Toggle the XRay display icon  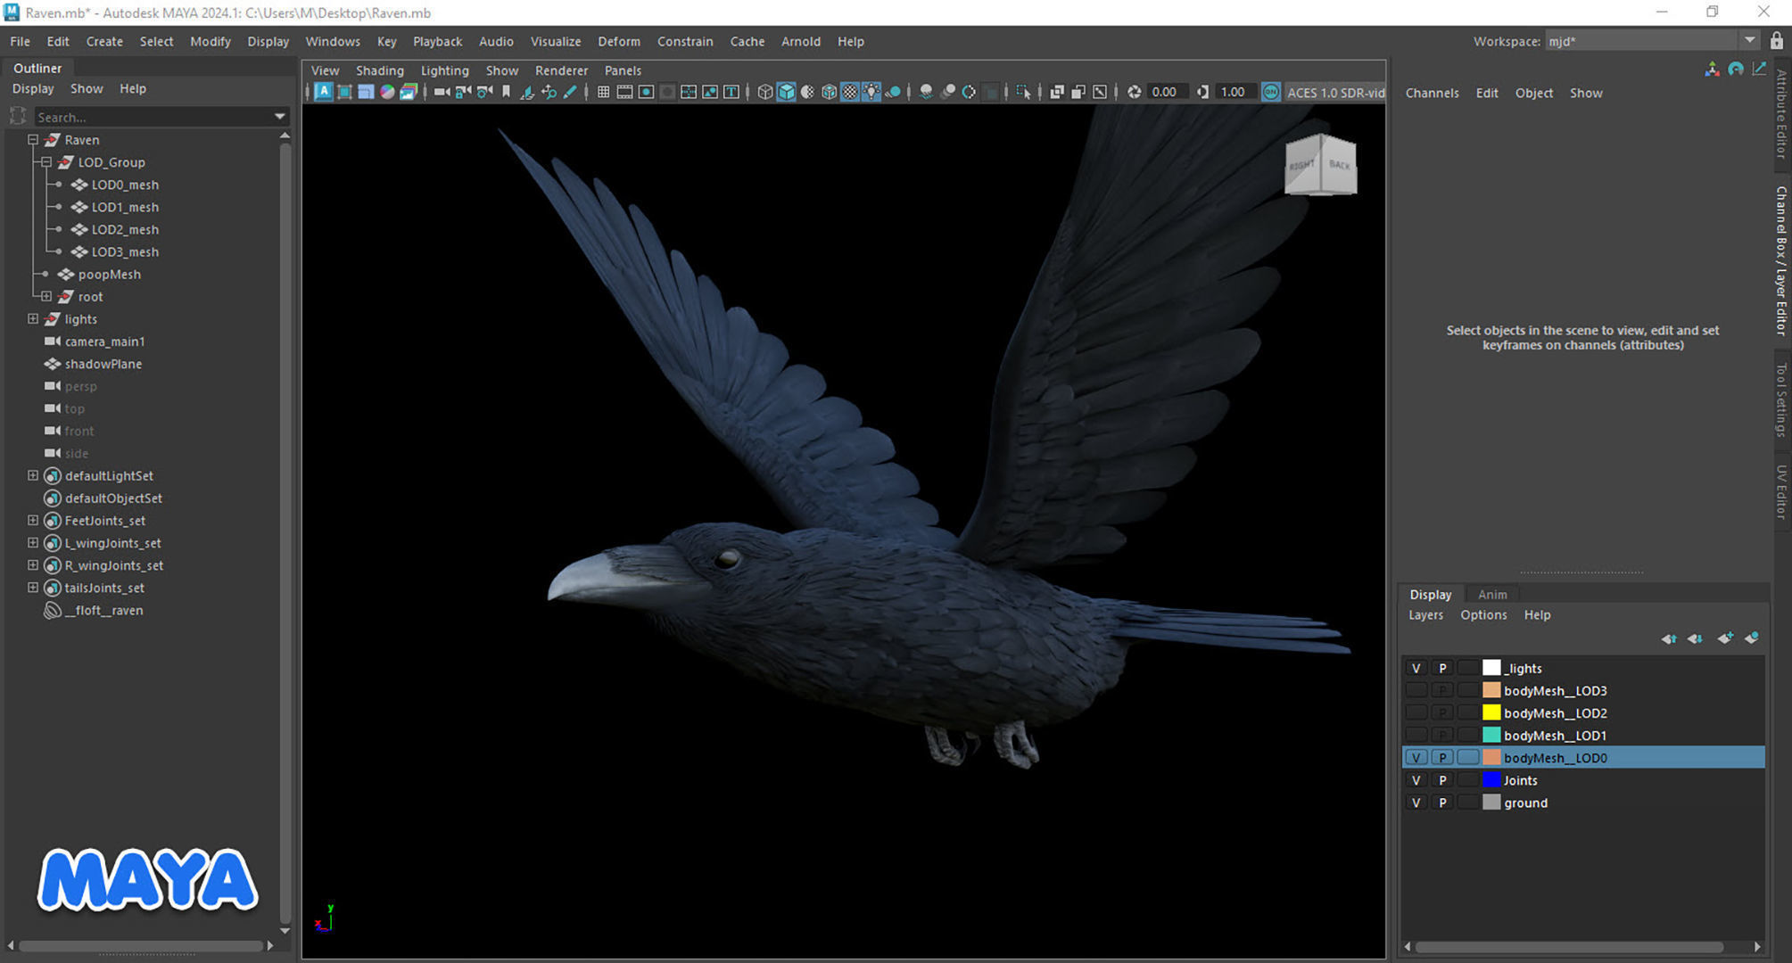pyautogui.click(x=1057, y=92)
